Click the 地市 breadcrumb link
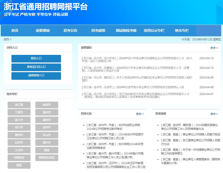Screen dimensions: 223x173 [6, 40]
